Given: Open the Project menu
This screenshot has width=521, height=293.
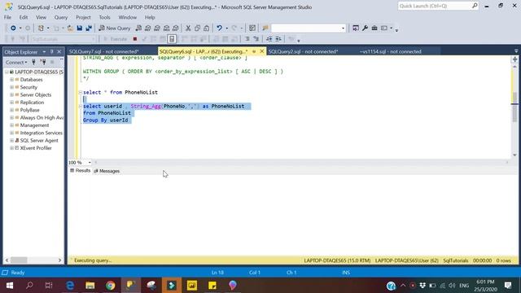Looking at the screenshot, I should point(83,17).
